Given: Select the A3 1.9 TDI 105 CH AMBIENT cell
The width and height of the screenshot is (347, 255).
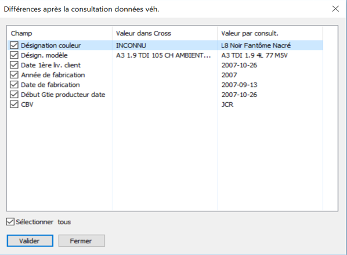Looking at the screenshot, I should 164,55.
